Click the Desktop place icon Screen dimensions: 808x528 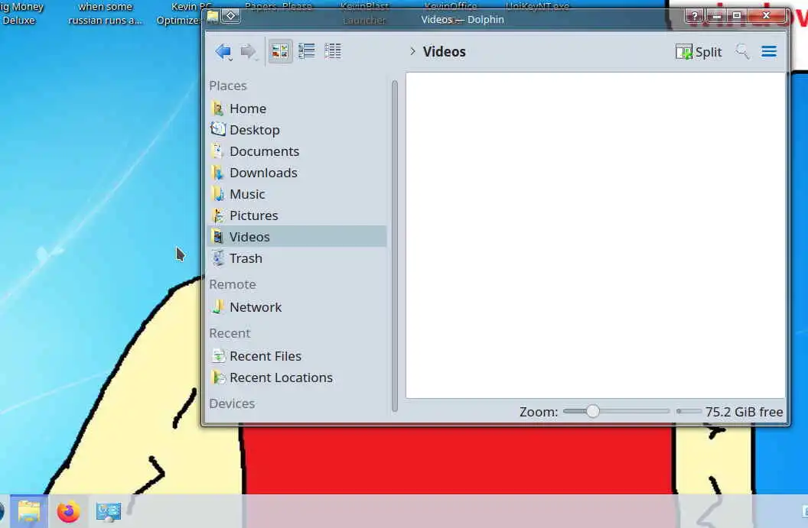tap(218, 129)
